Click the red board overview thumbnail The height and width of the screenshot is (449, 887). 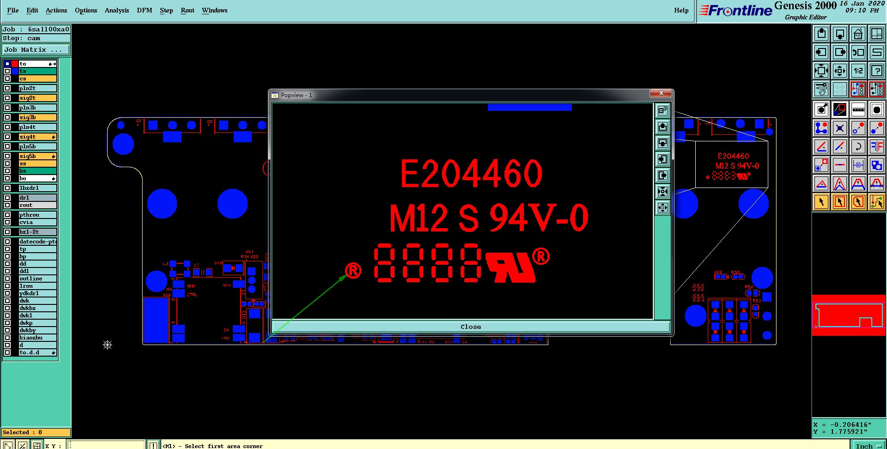(849, 315)
